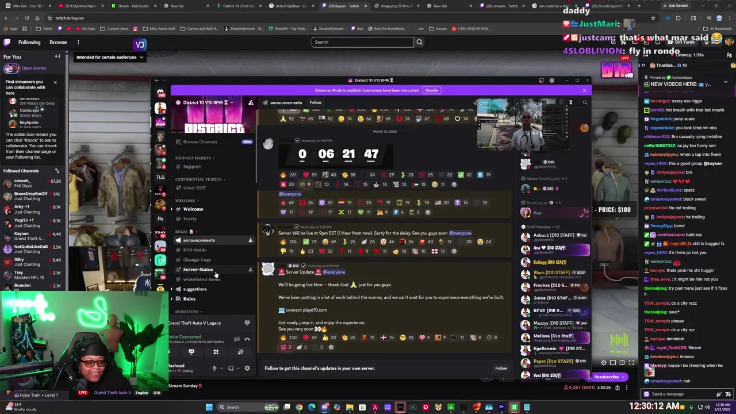Toggle Twitch theatre mode

pos(622,363)
